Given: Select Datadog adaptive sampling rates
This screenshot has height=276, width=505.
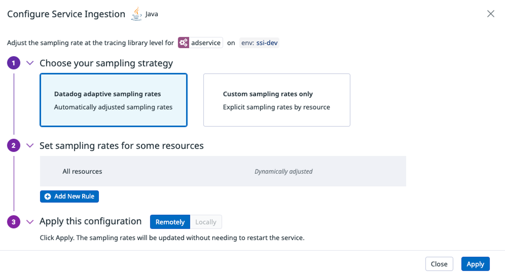Looking at the screenshot, I should pos(113,100).
